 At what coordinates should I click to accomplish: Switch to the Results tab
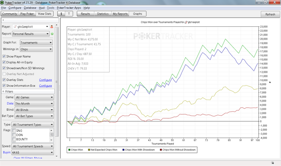(85, 14)
